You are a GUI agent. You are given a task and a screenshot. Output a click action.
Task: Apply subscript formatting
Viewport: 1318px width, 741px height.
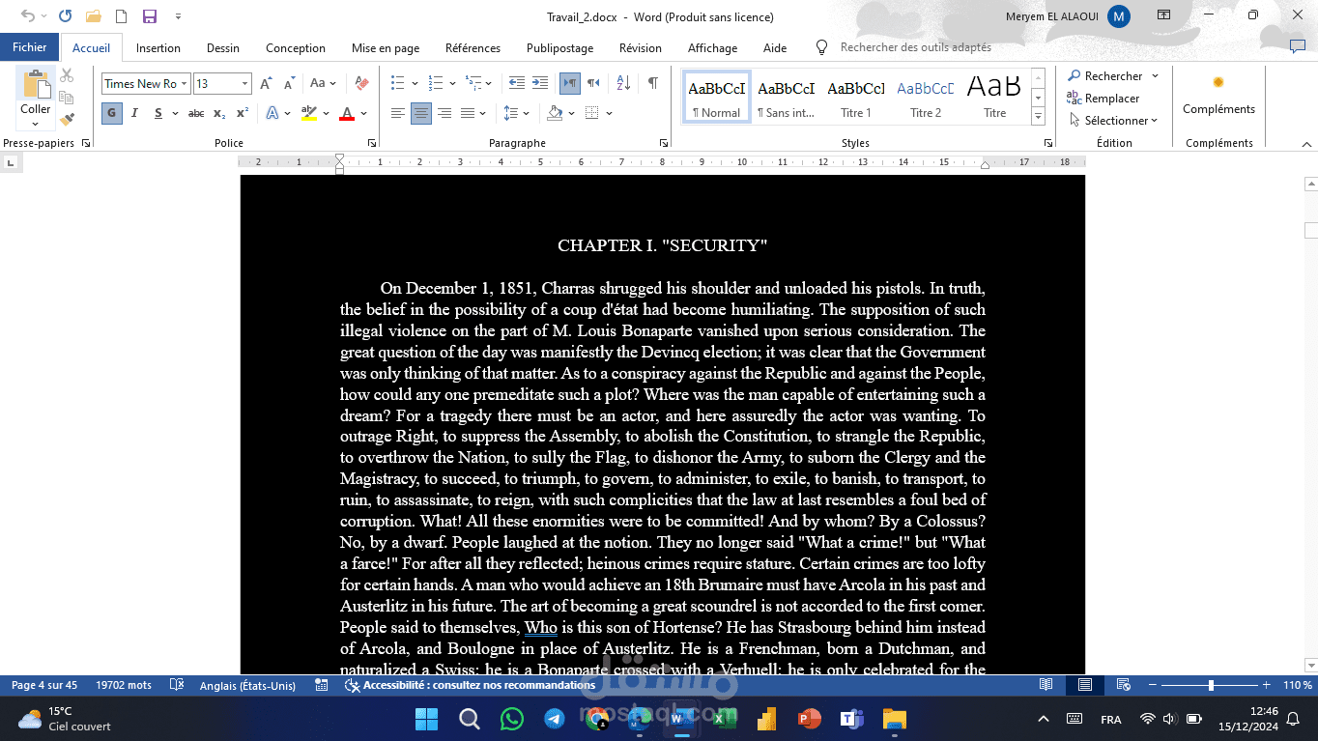pos(219,113)
